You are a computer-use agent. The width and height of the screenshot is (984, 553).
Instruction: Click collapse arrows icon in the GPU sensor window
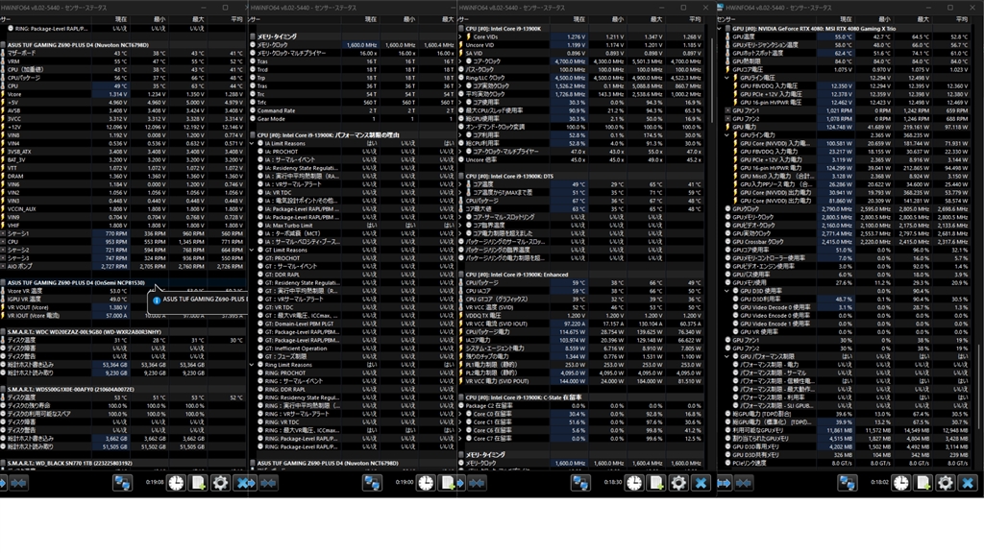(744, 483)
